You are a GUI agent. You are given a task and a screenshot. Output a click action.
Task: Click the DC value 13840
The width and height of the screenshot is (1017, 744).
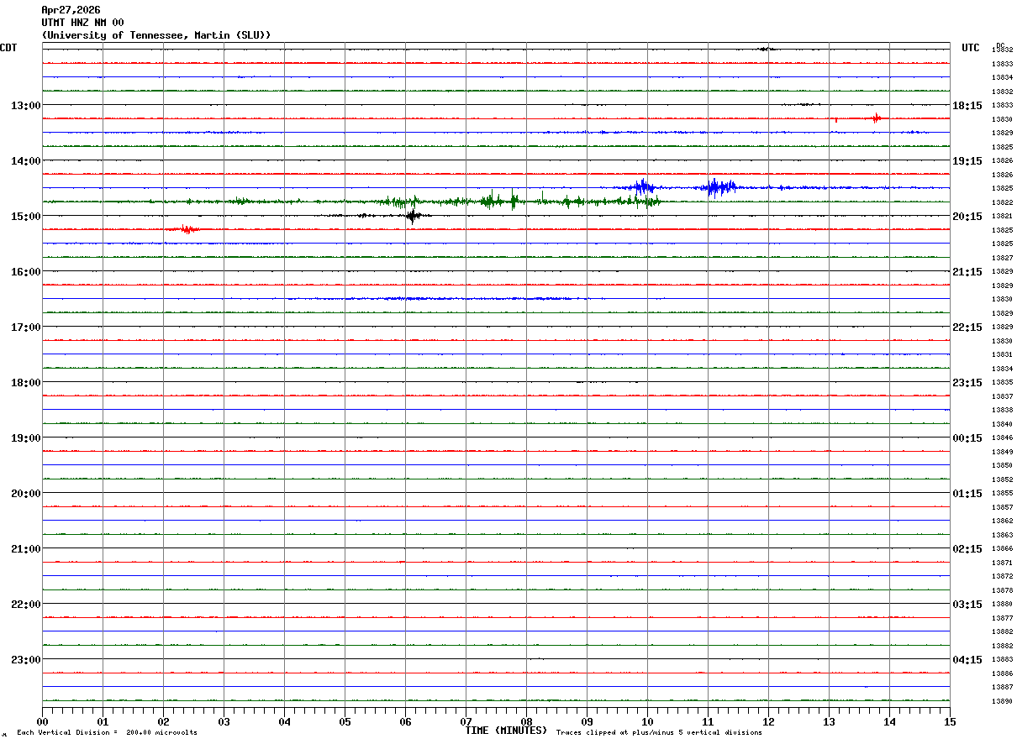[1002, 424]
